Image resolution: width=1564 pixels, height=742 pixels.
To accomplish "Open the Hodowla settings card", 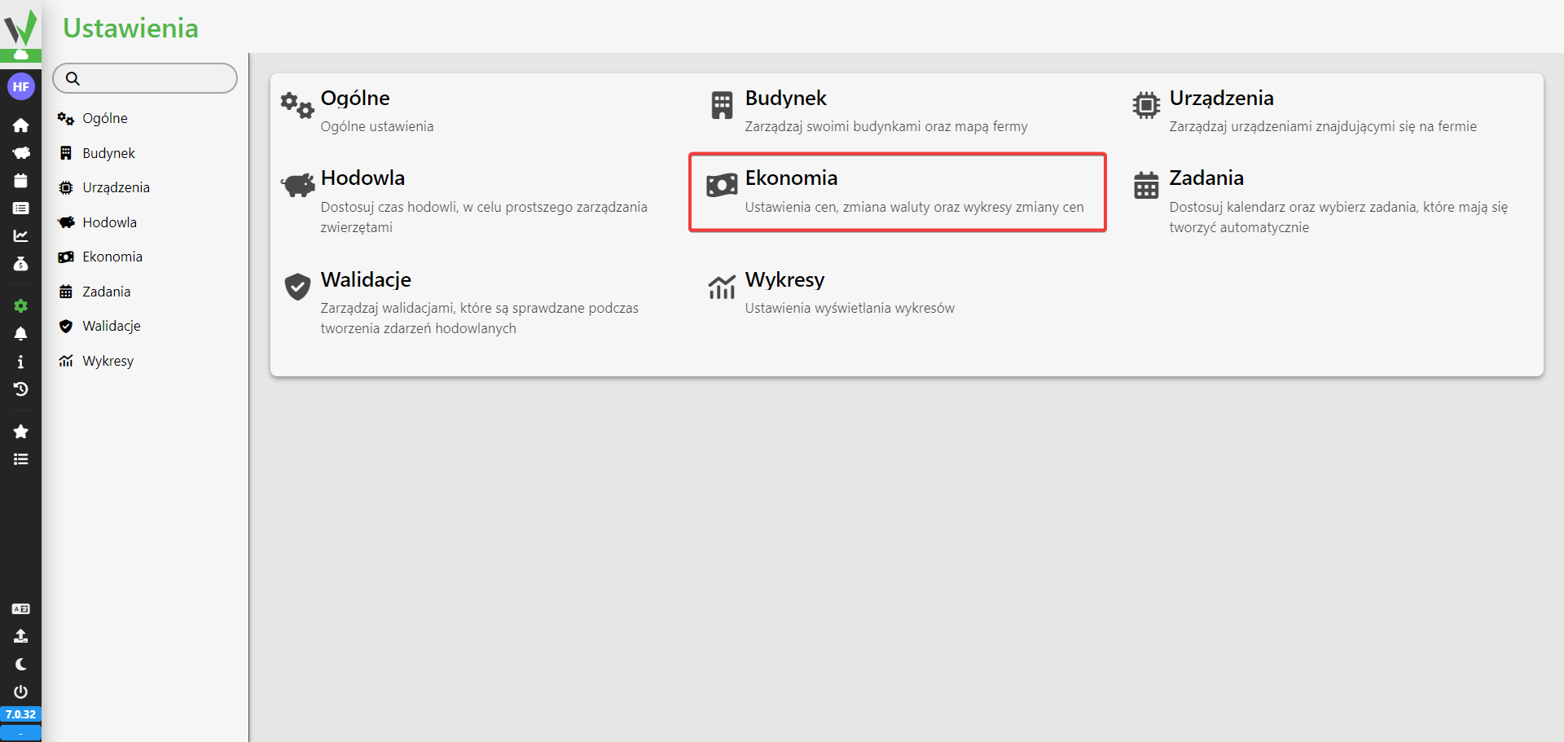I will pos(472,200).
